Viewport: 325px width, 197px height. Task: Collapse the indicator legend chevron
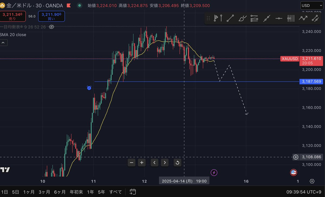[4, 43]
